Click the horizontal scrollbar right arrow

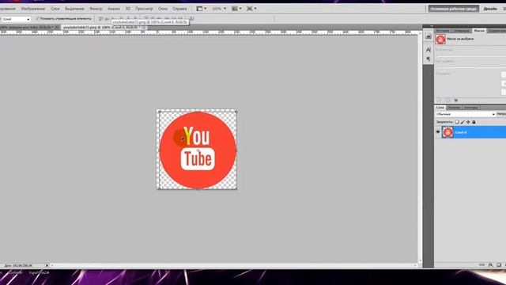[x=415, y=265]
